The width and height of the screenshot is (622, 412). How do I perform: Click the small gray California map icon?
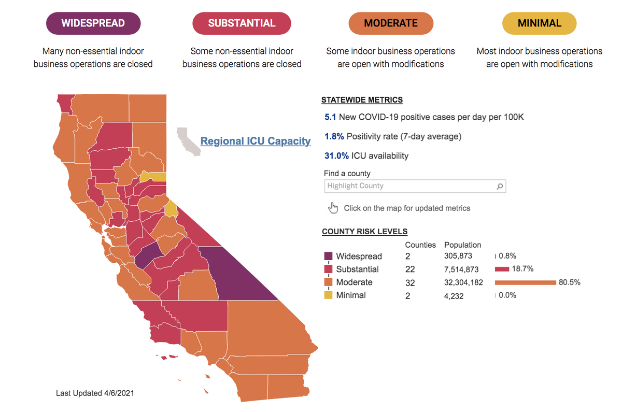click(x=188, y=141)
